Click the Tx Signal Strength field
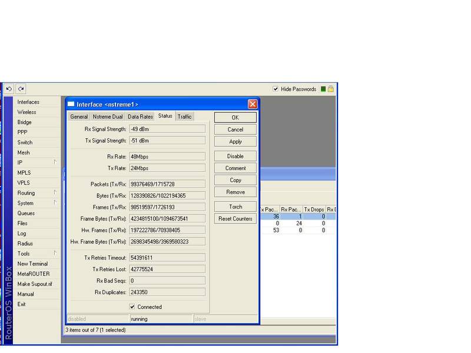 click(x=167, y=141)
